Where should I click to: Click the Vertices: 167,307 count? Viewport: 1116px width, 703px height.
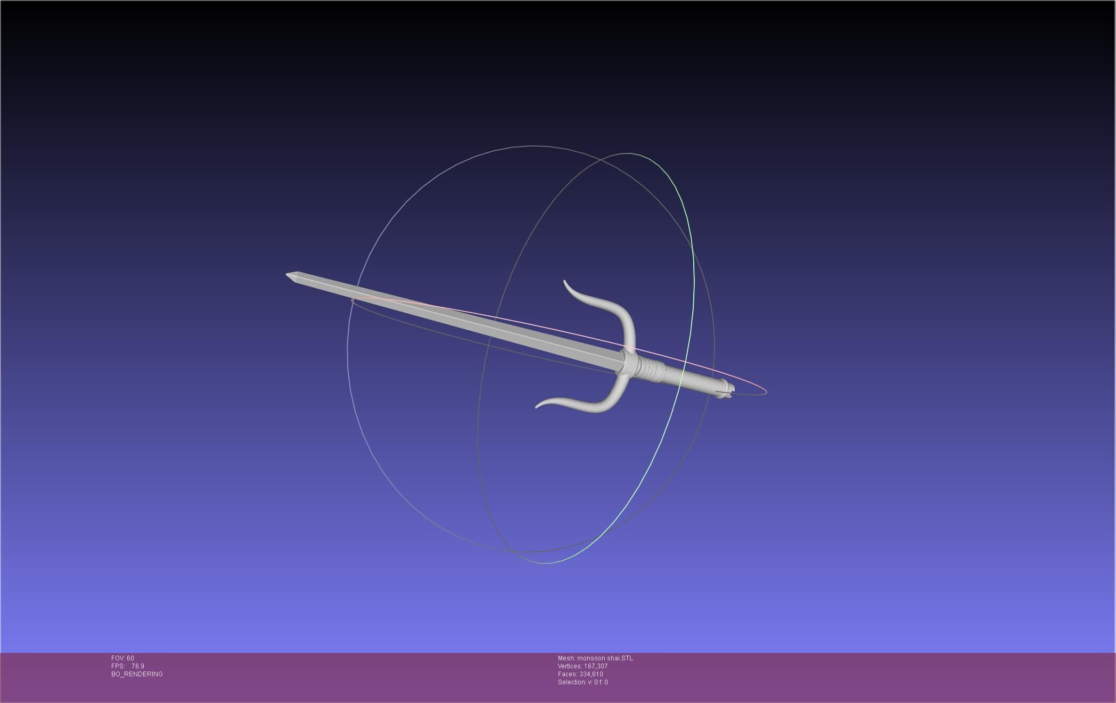tap(582, 666)
